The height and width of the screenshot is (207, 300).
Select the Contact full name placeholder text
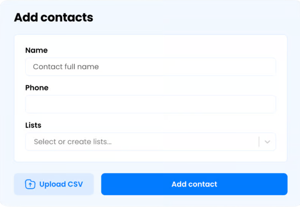66,67
